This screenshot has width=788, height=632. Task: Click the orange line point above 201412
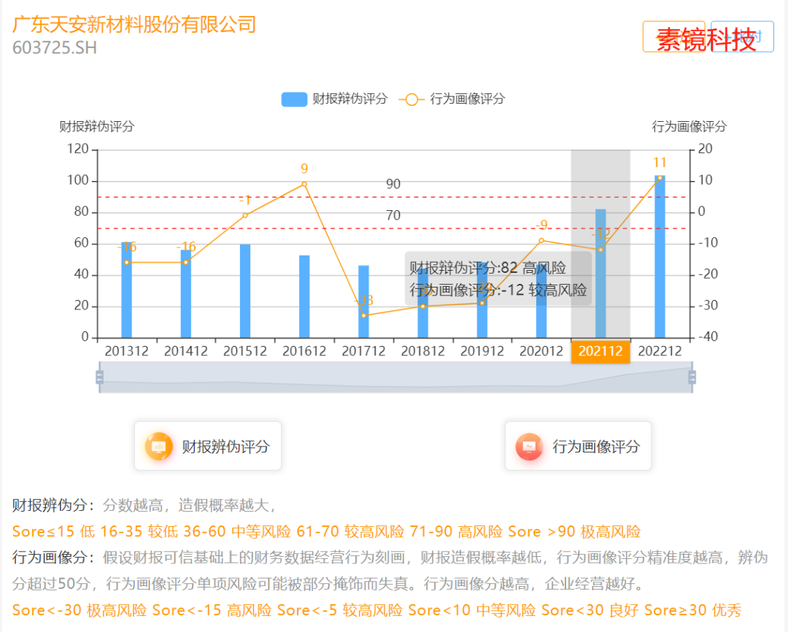186,263
